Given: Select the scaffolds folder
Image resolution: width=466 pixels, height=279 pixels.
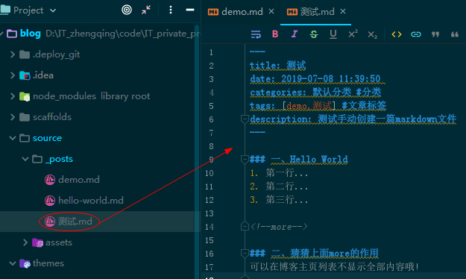Looking at the screenshot, I should pos(52,117).
